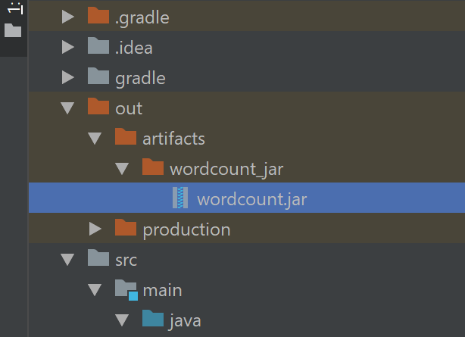This screenshot has width=465, height=337.
Task: Select the "wordcount_jar" label
Action: (x=226, y=170)
